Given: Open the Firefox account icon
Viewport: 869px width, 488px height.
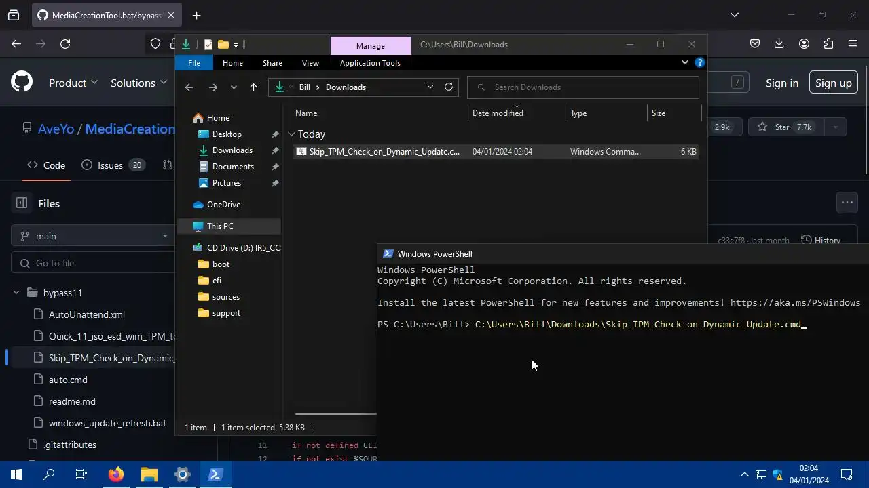Looking at the screenshot, I should coord(804,44).
